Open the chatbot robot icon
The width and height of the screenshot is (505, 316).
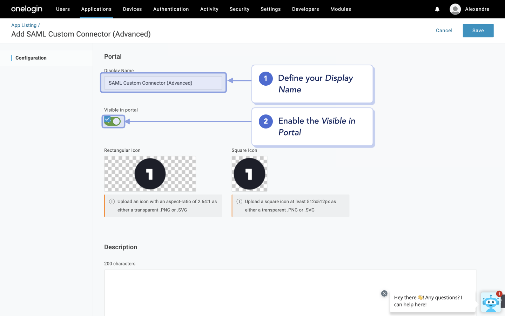[x=491, y=302]
